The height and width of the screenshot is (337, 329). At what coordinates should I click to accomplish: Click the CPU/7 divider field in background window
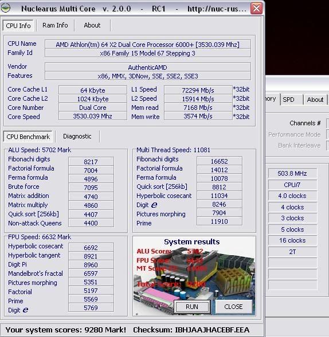292,185
